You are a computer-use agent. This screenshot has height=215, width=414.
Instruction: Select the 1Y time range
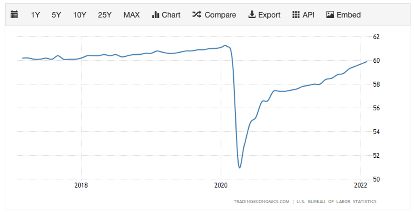point(35,15)
